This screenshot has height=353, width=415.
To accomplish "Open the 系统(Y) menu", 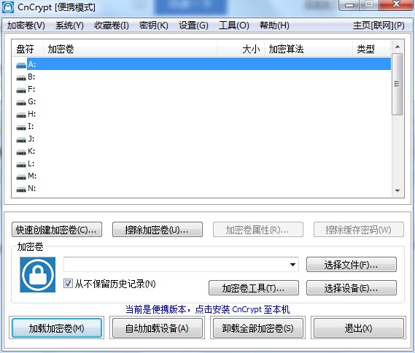I will pos(69,26).
